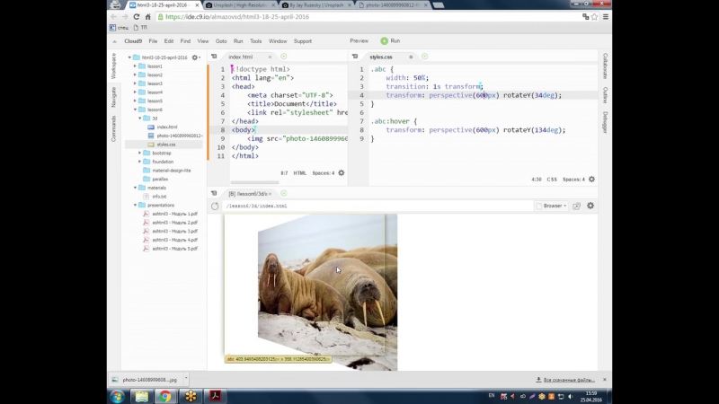Image resolution: width=719 pixels, height=404 pixels.
Task: Expand the bootstrap folder
Action: 140,153
